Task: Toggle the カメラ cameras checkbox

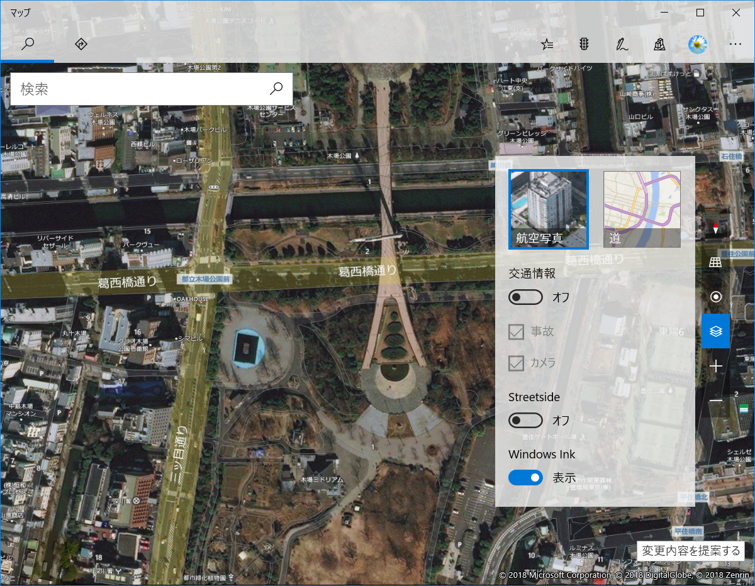Action: (517, 363)
